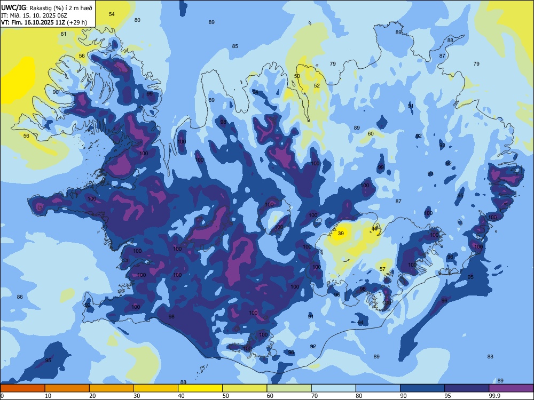Image resolution: width=534 pixels, height=400 pixels.
Task: Select the amber 30–40 legend band
Action: pos(156,388)
